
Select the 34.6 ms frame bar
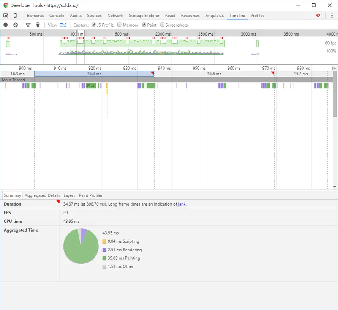pyautogui.click(x=214, y=74)
